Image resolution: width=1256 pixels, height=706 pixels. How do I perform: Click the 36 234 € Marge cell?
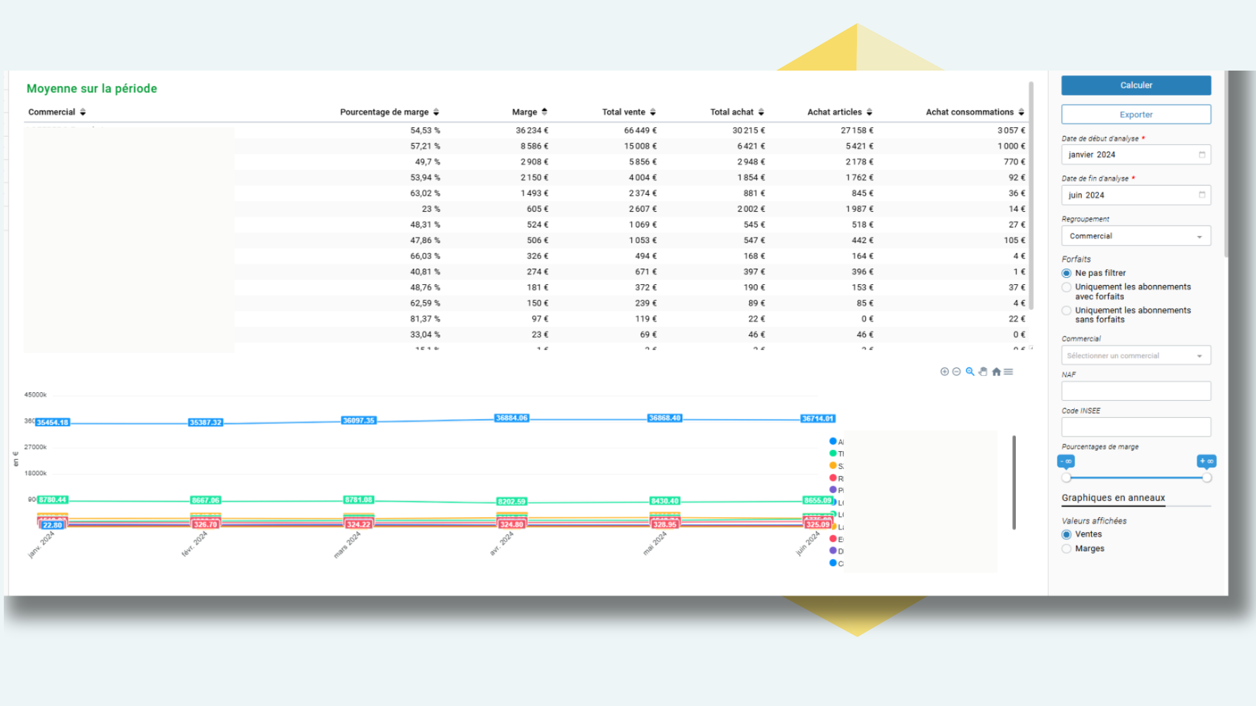tap(532, 131)
